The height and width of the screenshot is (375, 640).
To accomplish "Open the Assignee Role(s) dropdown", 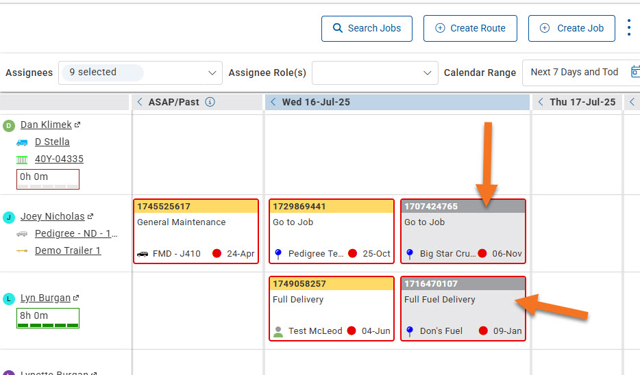I will pyautogui.click(x=375, y=73).
